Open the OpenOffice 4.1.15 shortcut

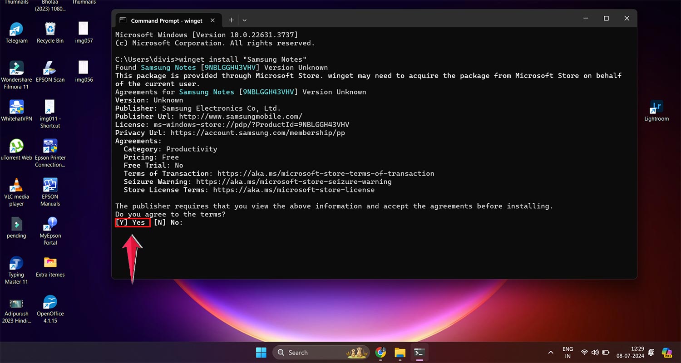pyautogui.click(x=50, y=303)
